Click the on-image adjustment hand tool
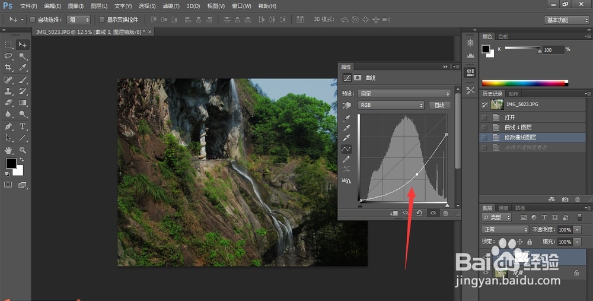The image size is (593, 301). coord(346,105)
